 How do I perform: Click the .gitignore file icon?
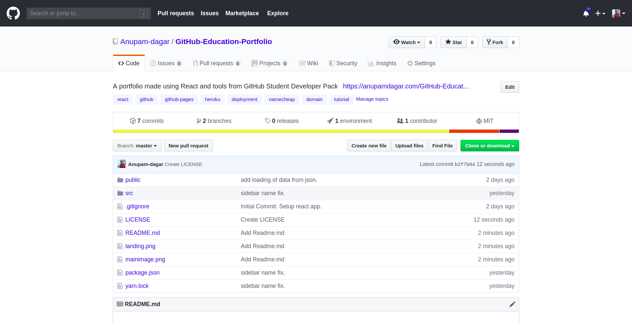120,206
